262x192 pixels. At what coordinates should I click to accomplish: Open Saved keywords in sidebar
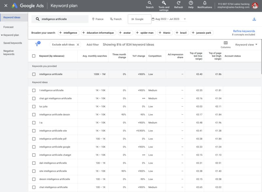[x=13, y=43]
